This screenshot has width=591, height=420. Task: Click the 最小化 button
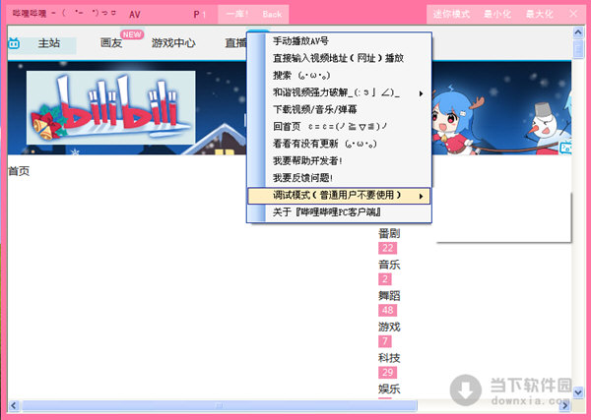click(497, 15)
